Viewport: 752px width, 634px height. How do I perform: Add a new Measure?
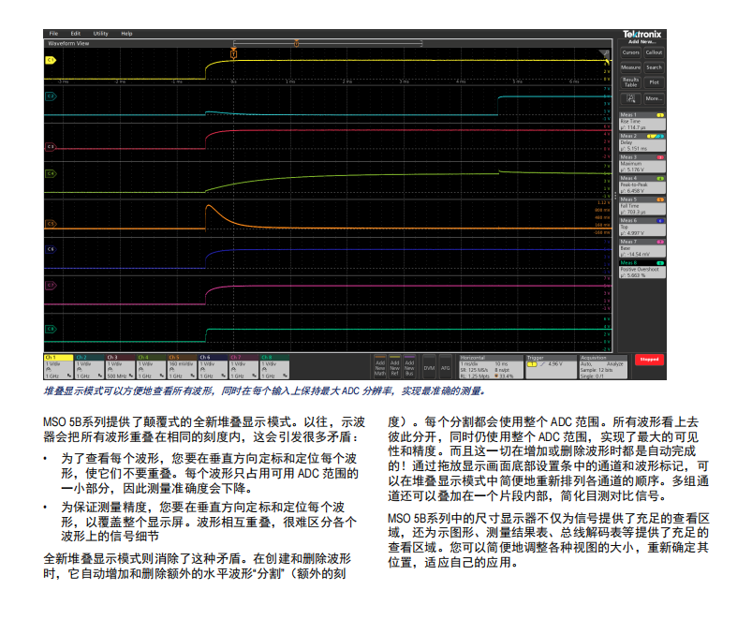[x=630, y=67]
